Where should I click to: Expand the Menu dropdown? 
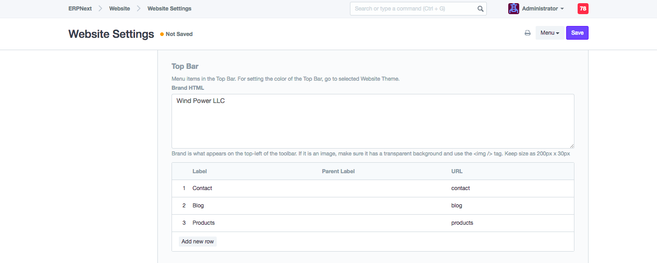[549, 33]
